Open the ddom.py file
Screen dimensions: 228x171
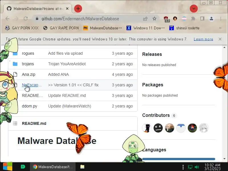(30, 106)
